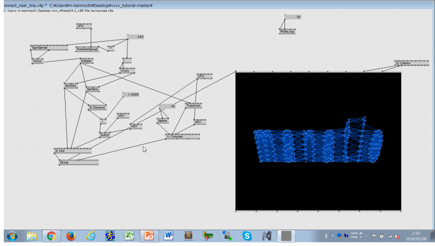
Task: Click the MainLoop node
Action: [287, 31]
